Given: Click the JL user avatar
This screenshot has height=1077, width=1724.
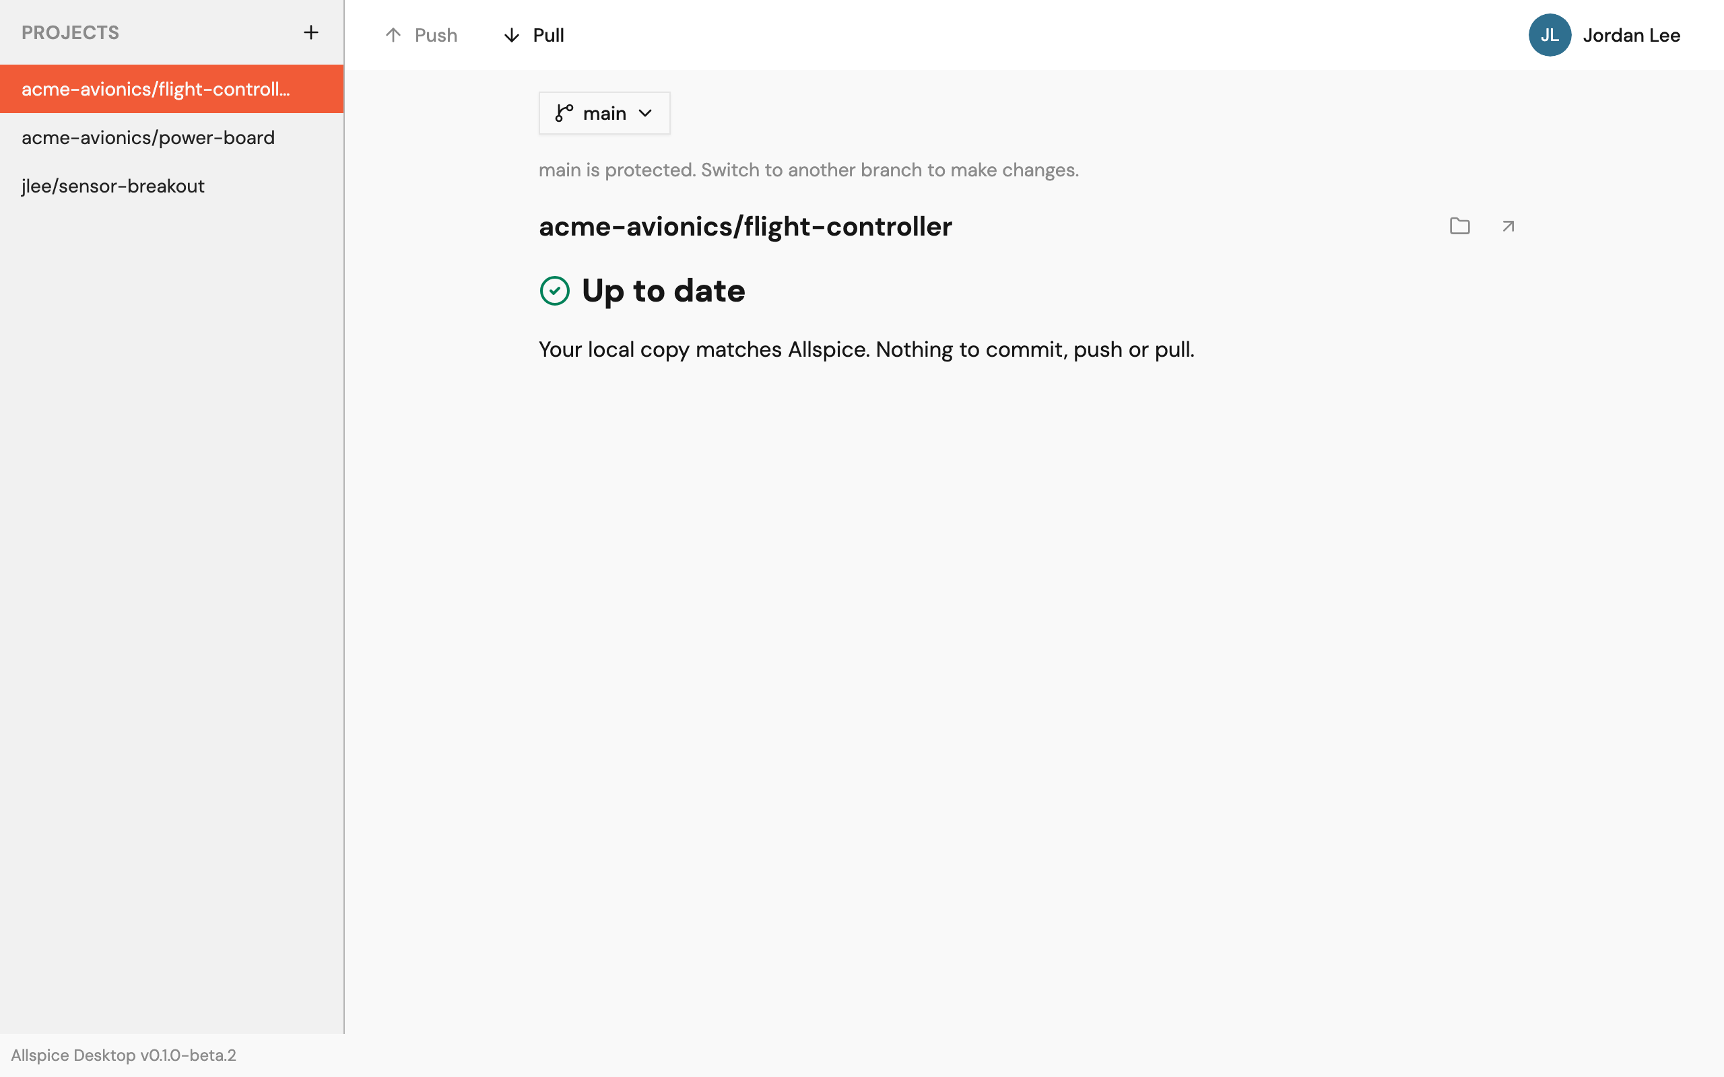Looking at the screenshot, I should [x=1550, y=35].
